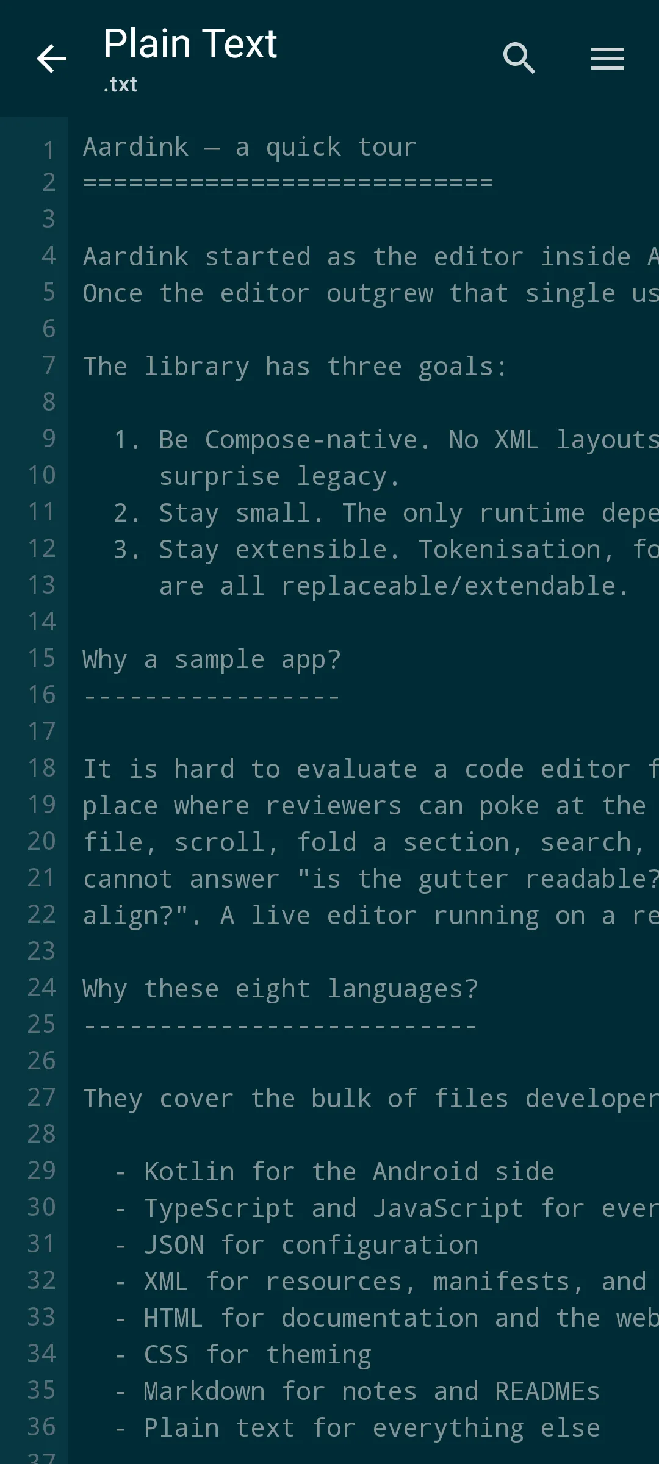659x1464 pixels.
Task: Click line 'file, scroll, fold a section, search,'
Action: click(x=364, y=842)
